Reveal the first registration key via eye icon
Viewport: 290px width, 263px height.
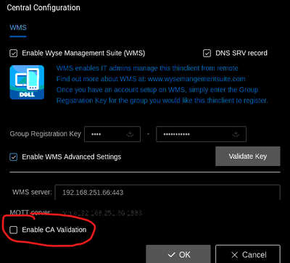[130, 135]
